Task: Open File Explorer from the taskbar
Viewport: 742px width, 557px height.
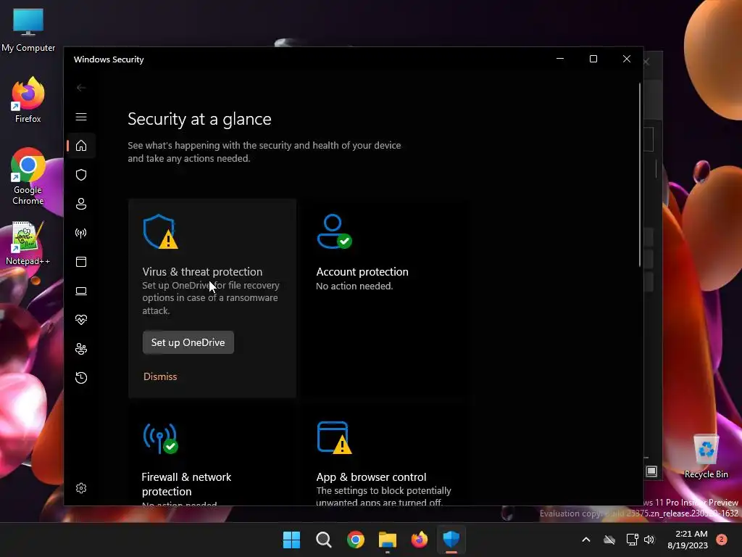Action: [x=388, y=540]
